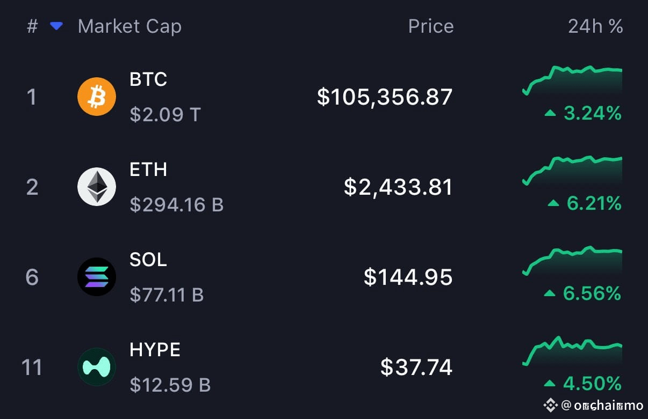Viewport: 648px width, 419px height.
Task: Open the BTC coin name
Action: click(148, 79)
